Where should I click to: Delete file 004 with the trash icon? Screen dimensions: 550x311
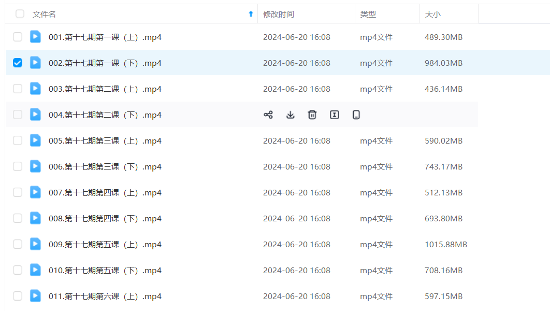pyautogui.click(x=312, y=115)
